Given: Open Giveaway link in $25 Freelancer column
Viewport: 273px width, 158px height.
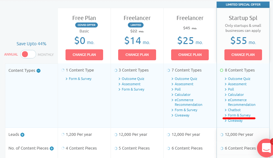Looking at the screenshot, I should point(182,115).
